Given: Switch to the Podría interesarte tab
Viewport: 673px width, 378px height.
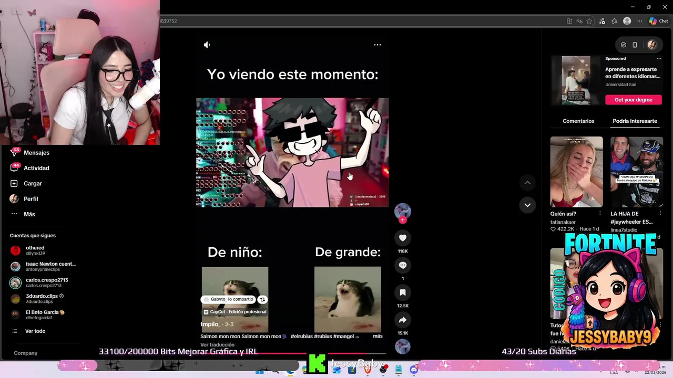Looking at the screenshot, I should (635, 121).
